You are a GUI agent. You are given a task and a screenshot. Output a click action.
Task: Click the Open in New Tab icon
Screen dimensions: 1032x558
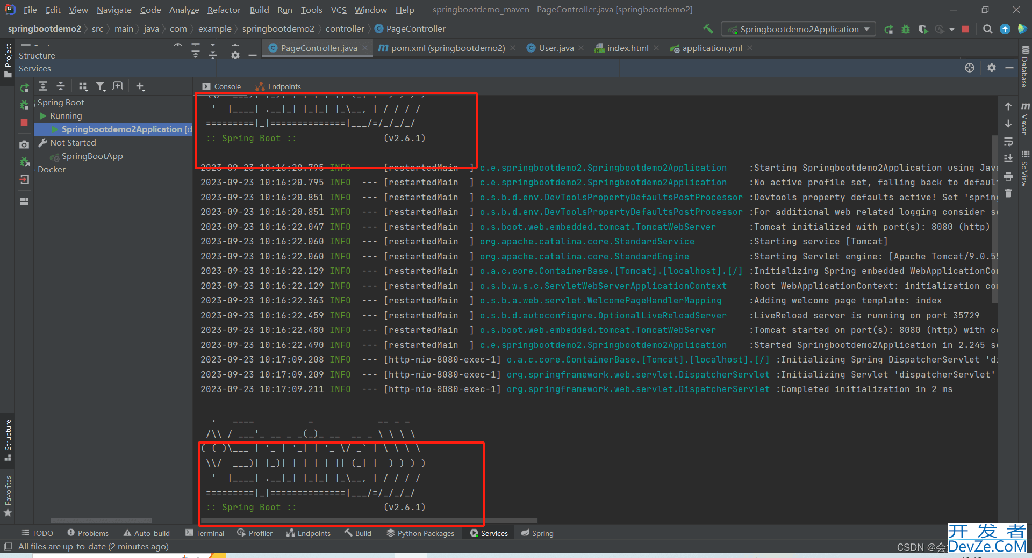pos(118,86)
